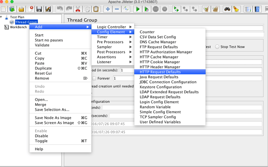This screenshot has width=268, height=167.
Task: Click the Remote shutdown all icon
Action: pyautogui.click(x=194, y=9)
